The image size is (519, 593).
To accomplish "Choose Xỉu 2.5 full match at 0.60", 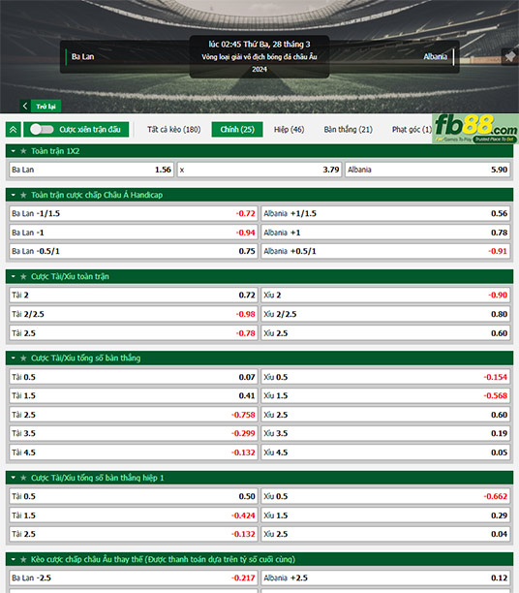I will [385, 333].
